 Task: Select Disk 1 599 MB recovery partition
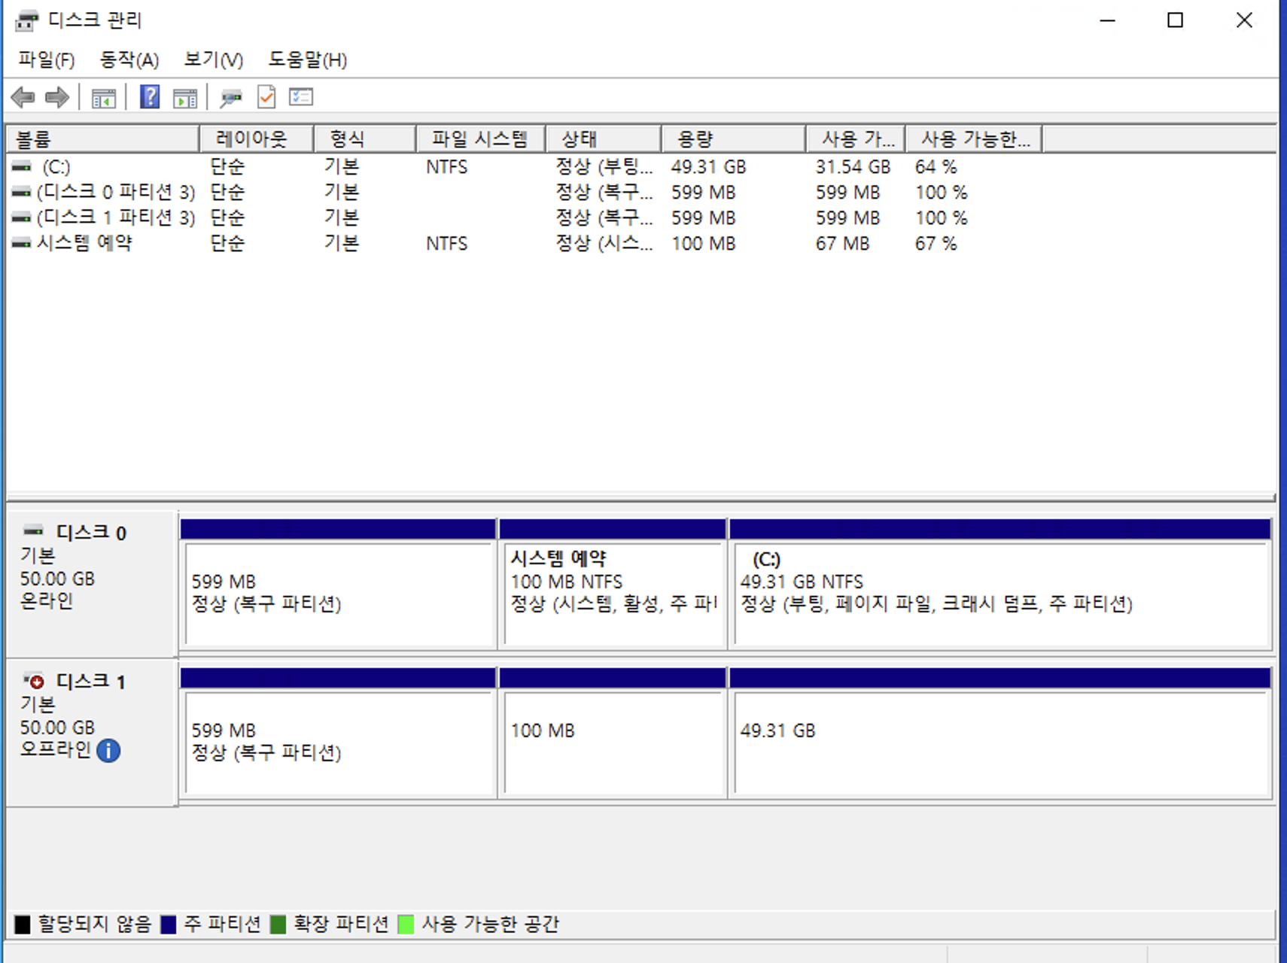[338, 733]
